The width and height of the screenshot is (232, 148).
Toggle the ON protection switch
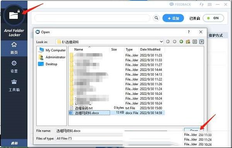coord(213,18)
